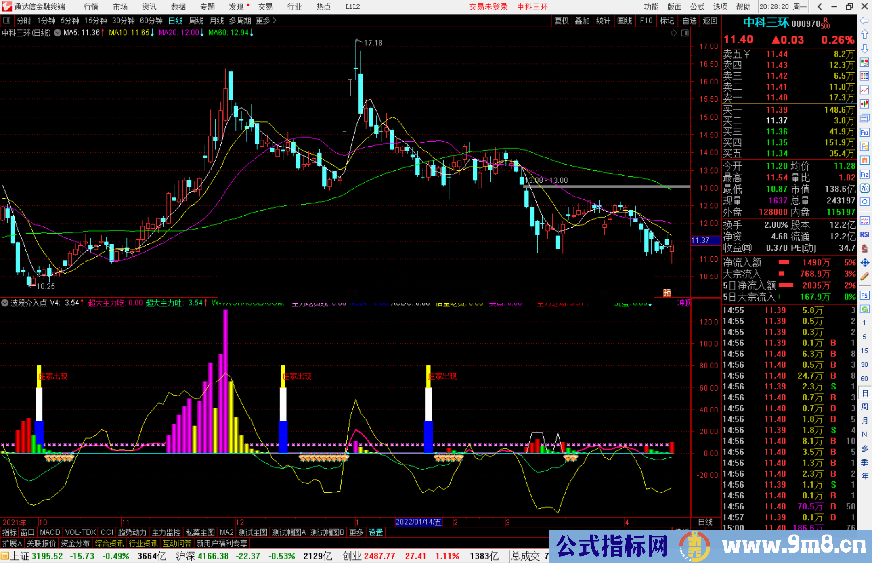This screenshot has height=563, width=872.
Task: Click the 买一 bid price in order book
Action: (x=776, y=109)
